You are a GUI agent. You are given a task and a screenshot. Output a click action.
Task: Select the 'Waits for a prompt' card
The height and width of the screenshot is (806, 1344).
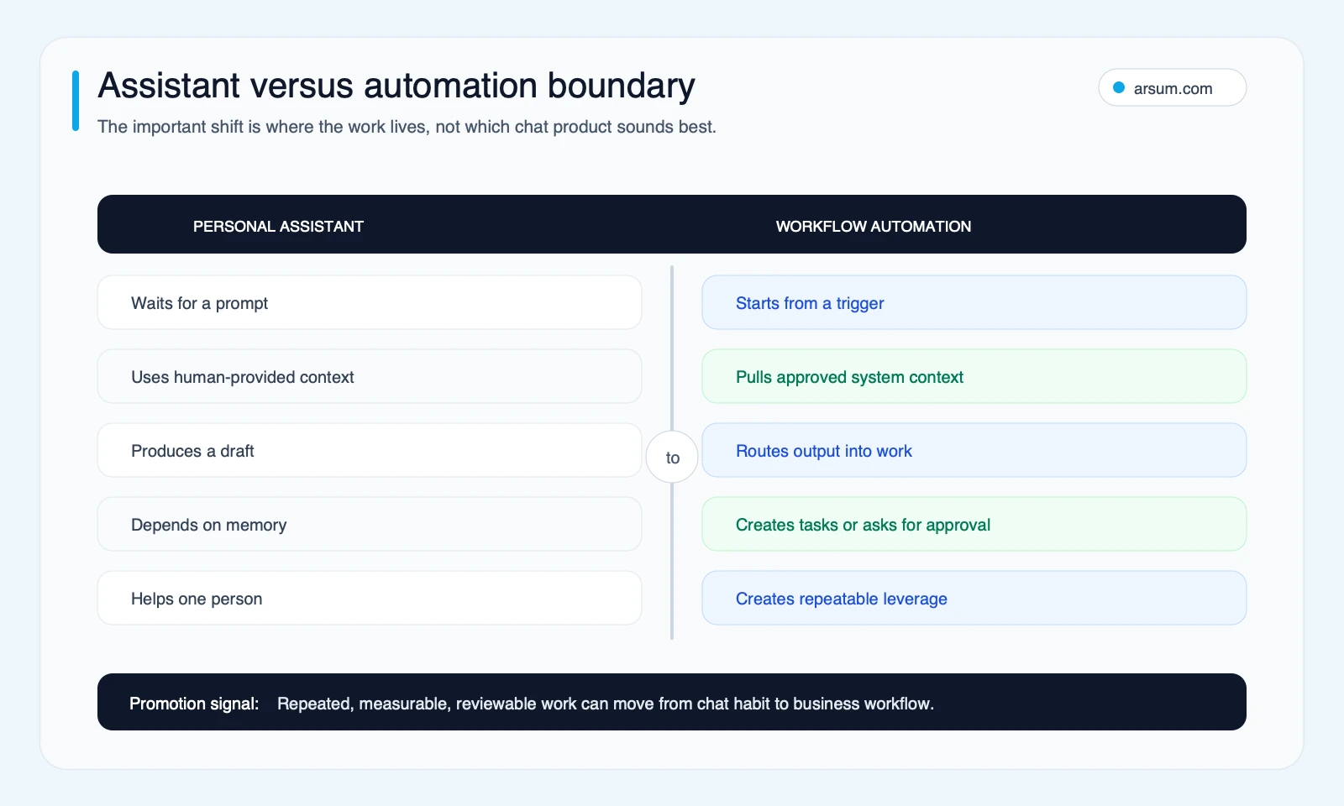(x=370, y=302)
